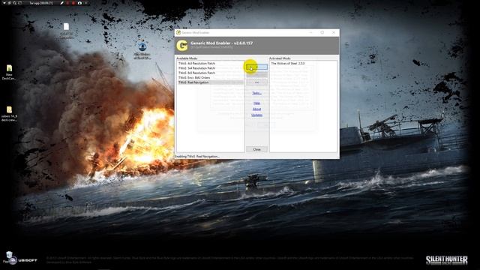Click the camera snapshot icon in recorder bar
The height and width of the screenshot is (270, 480).
(80, 3)
